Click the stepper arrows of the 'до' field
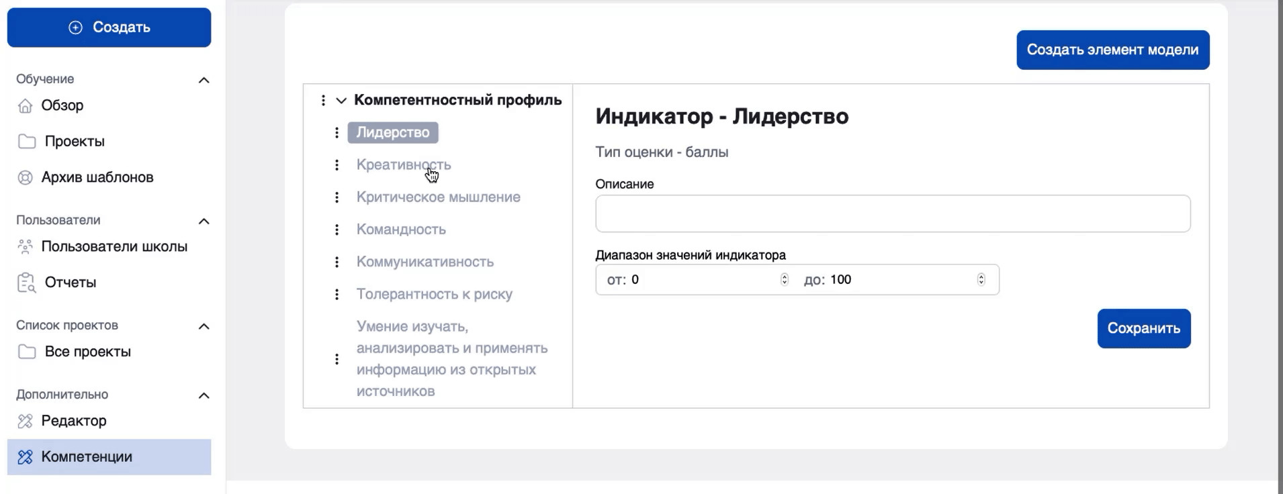 [981, 279]
